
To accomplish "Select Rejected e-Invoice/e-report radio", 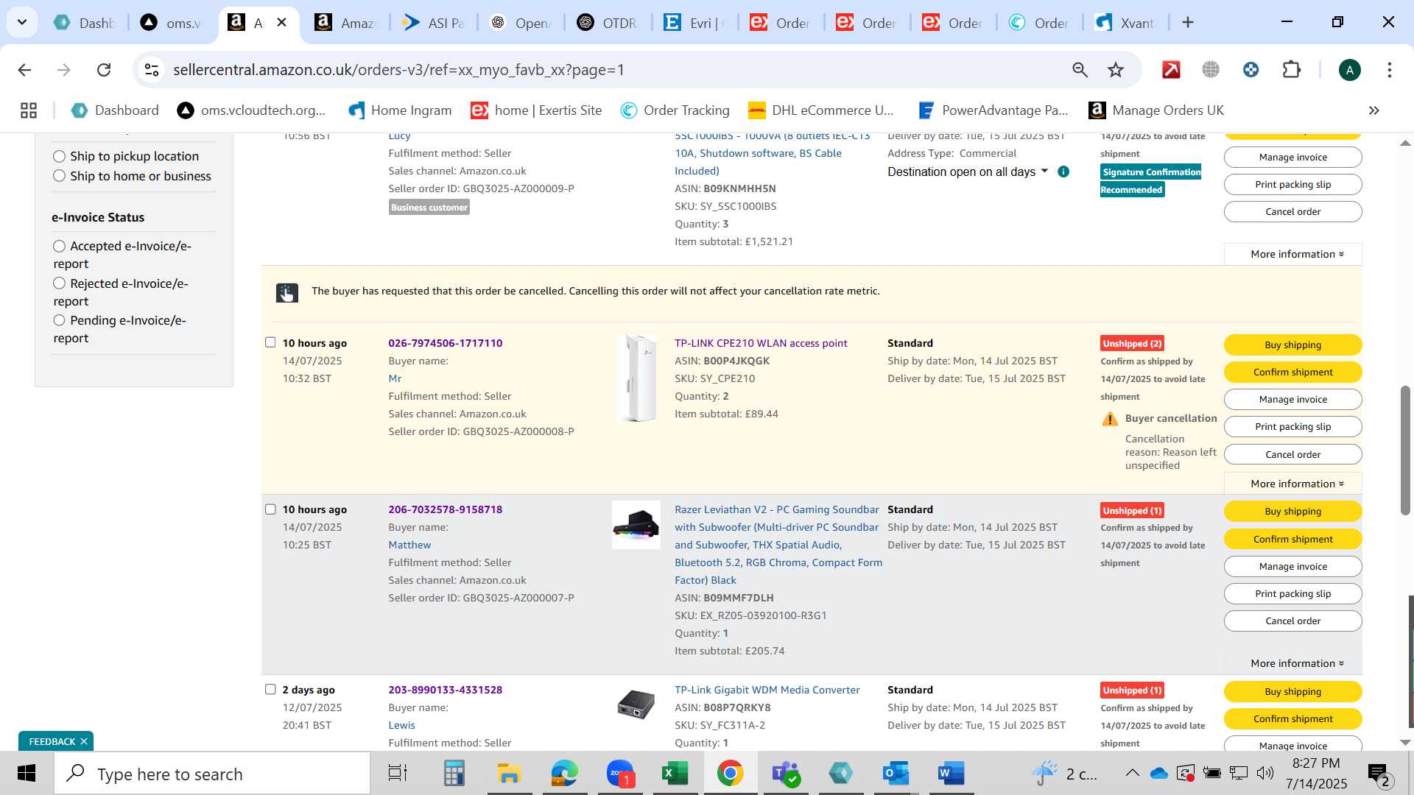I will point(59,283).
